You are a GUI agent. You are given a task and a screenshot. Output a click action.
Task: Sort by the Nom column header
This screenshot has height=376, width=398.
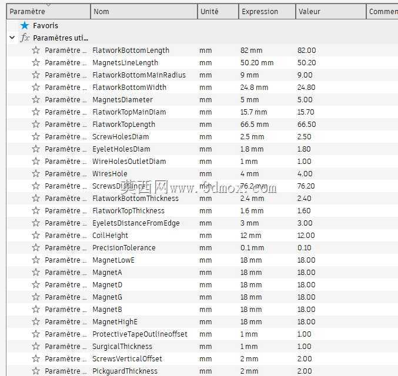coord(144,11)
